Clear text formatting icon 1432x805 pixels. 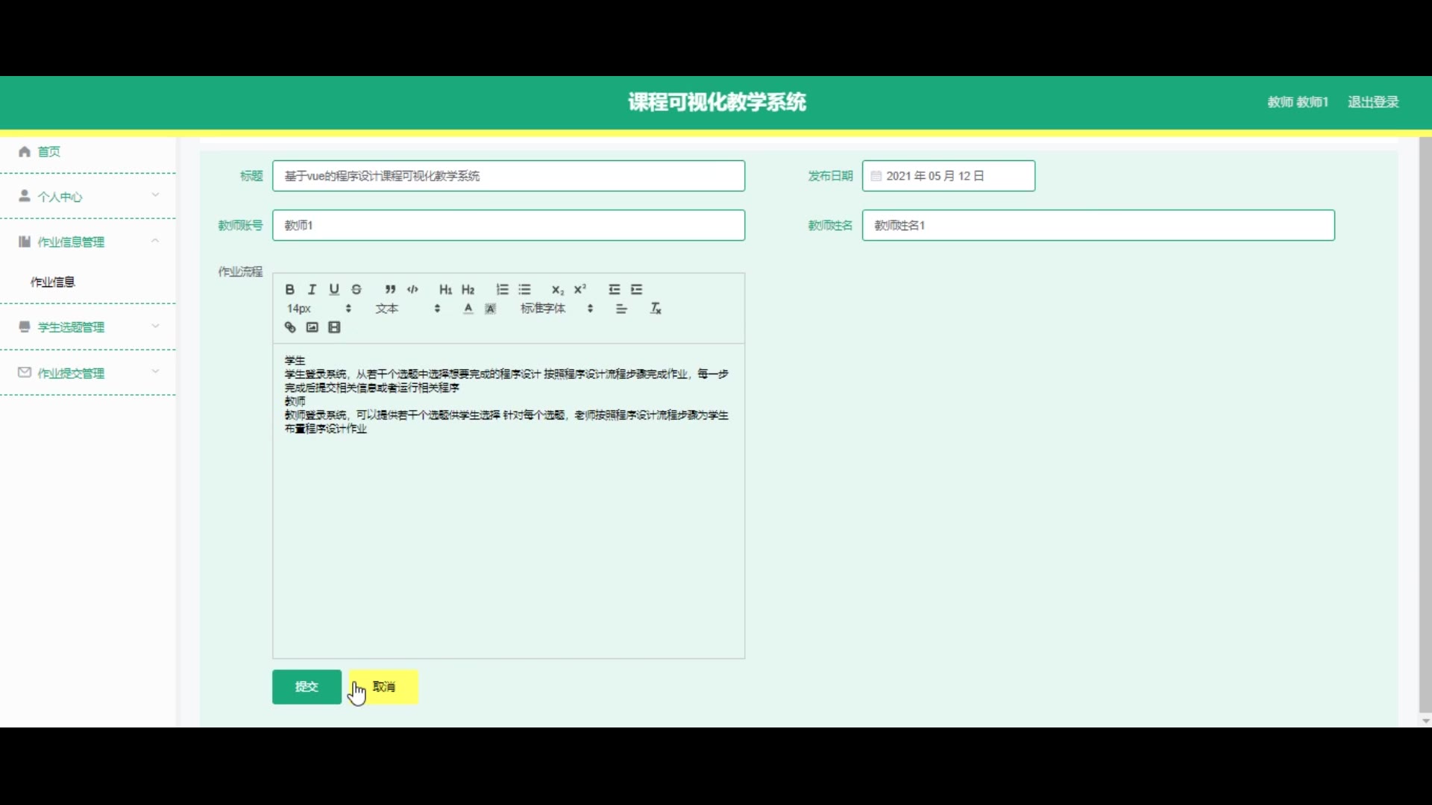[656, 309]
